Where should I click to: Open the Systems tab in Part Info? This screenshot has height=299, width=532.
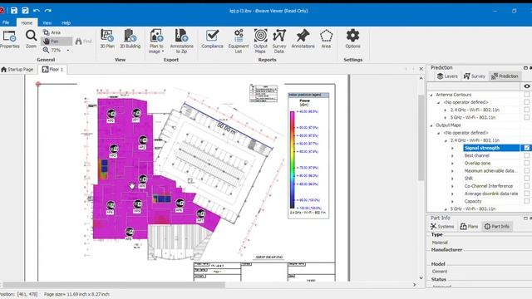pos(442,227)
